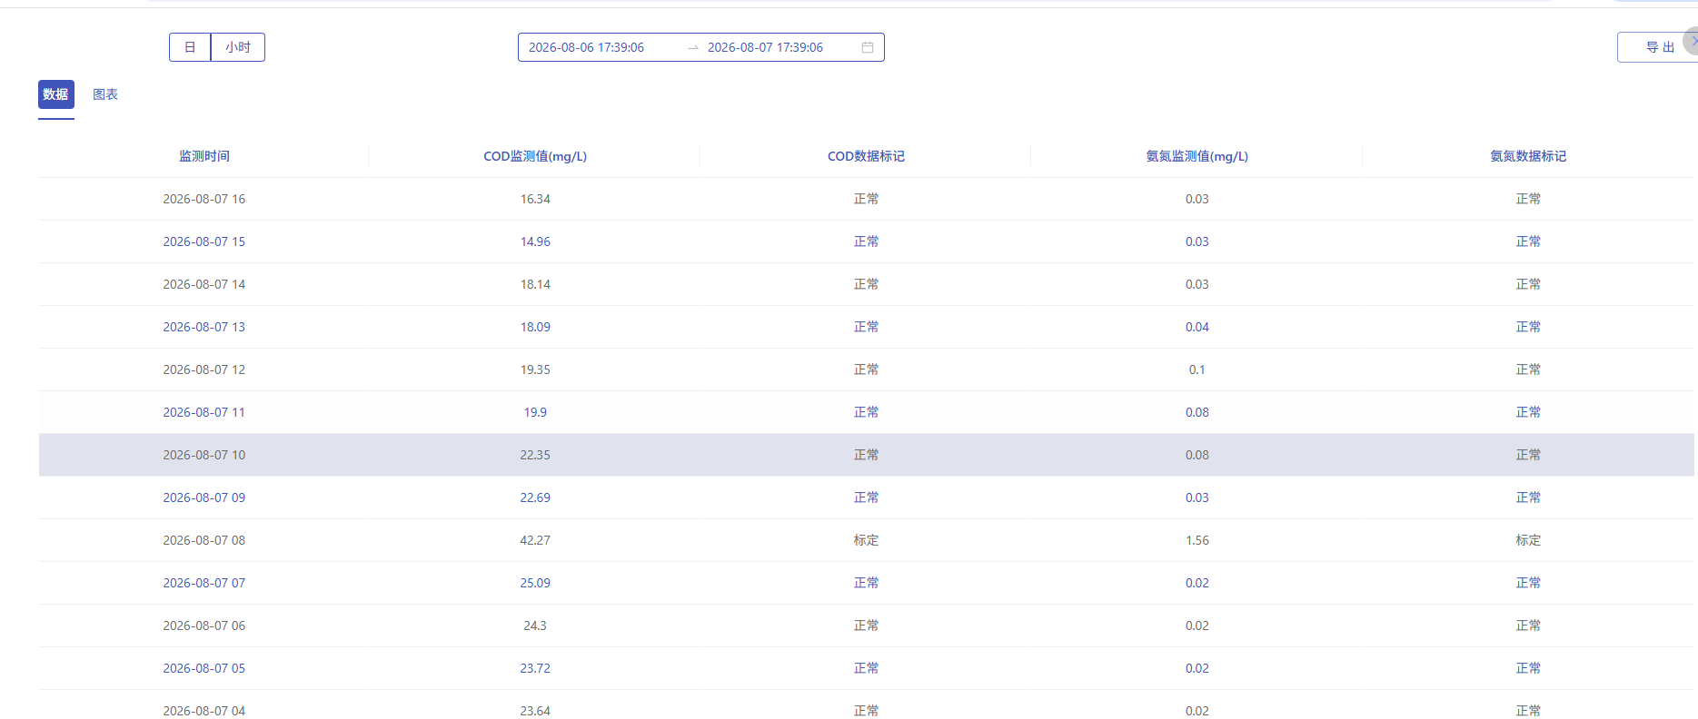Click the 氨氮监测值(mg/L) column header

point(1197,156)
